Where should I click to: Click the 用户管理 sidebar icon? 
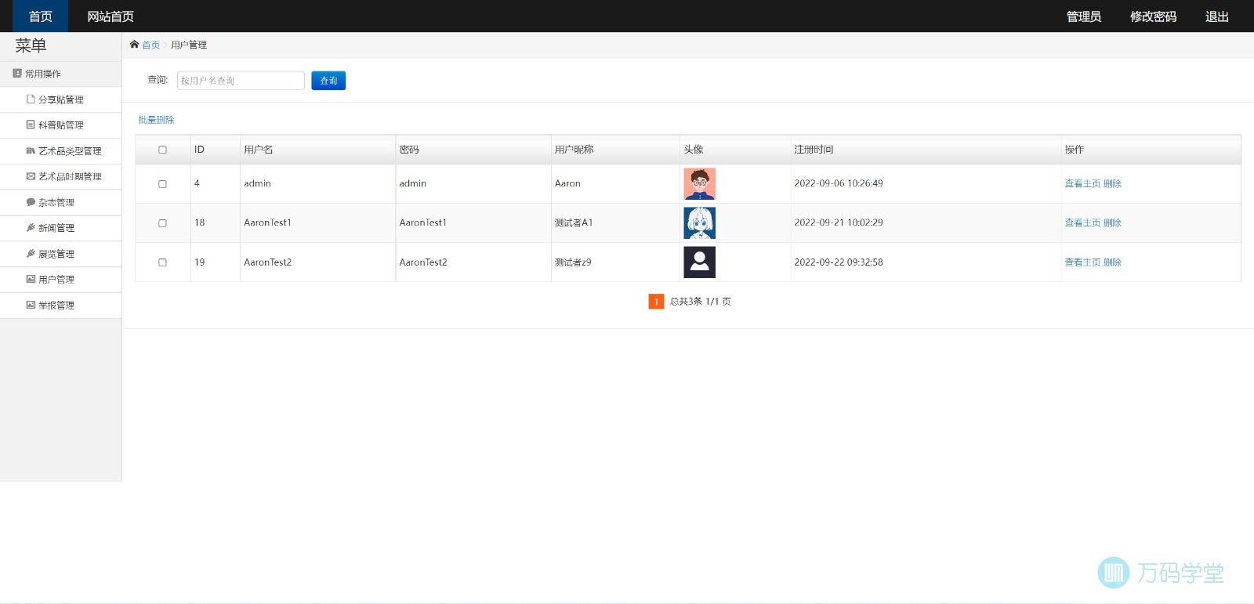(x=31, y=279)
